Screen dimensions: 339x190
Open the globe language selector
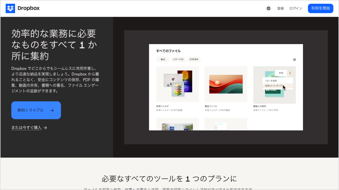(x=269, y=8)
